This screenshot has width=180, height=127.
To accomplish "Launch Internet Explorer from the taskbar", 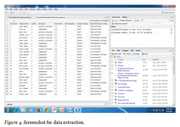I will [x=15, y=110].
